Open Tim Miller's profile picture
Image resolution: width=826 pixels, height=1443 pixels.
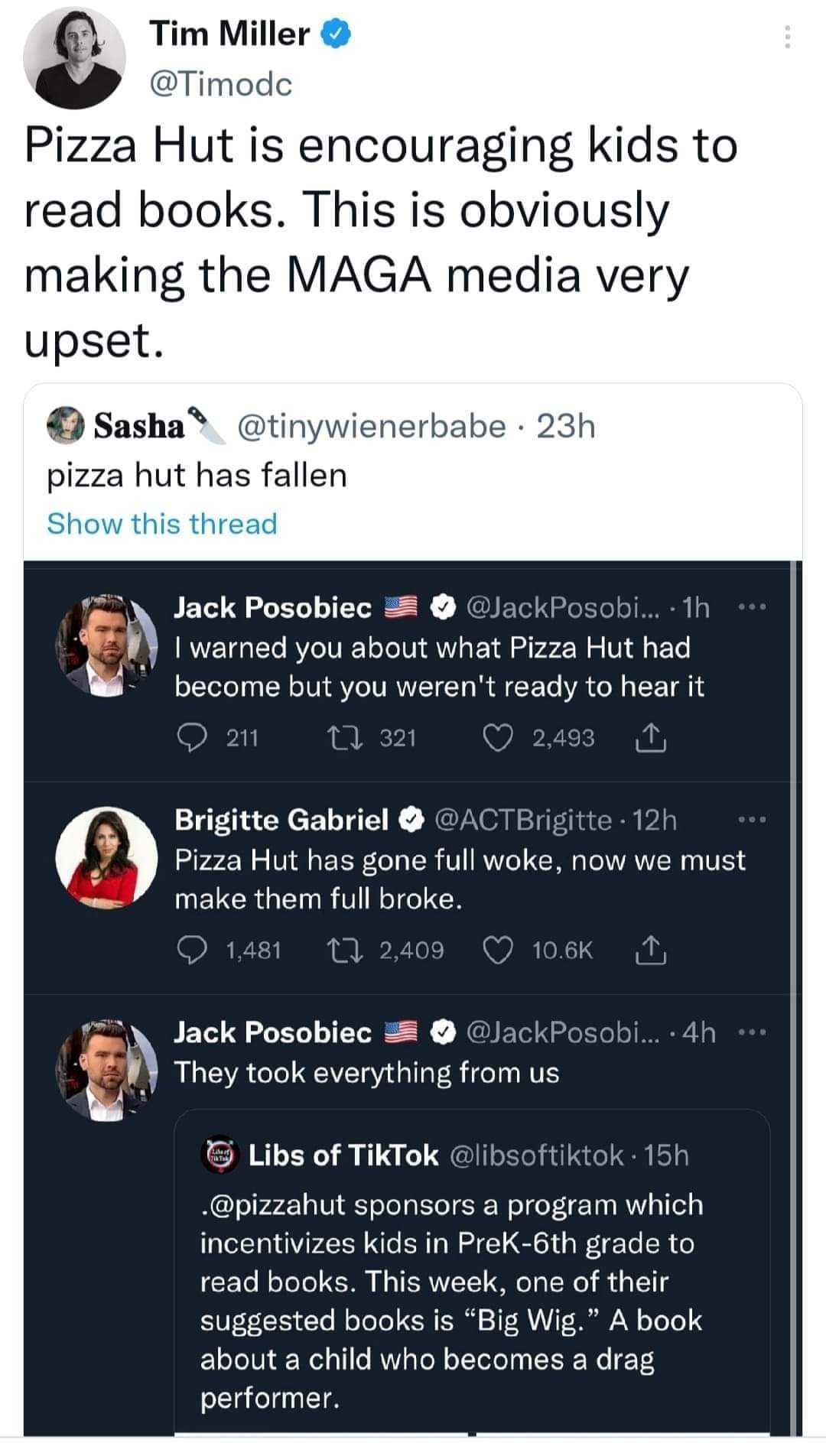click(73, 59)
